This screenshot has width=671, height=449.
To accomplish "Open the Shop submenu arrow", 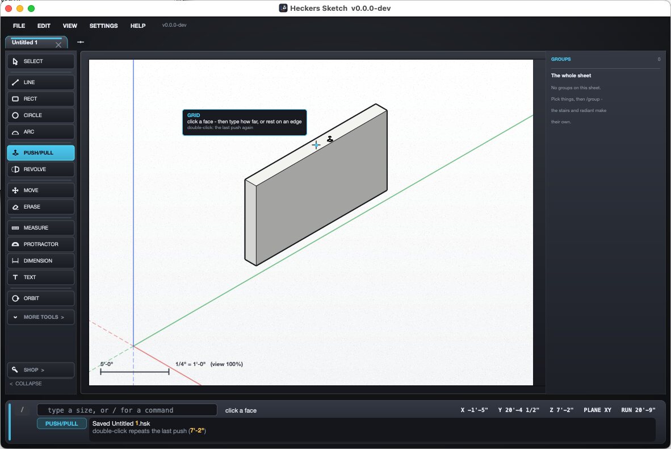I will click(43, 370).
